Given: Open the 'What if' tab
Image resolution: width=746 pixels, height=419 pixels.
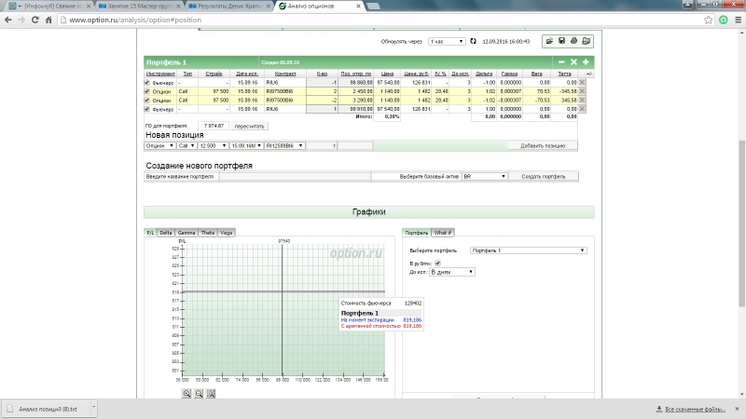Looking at the screenshot, I should [442, 232].
